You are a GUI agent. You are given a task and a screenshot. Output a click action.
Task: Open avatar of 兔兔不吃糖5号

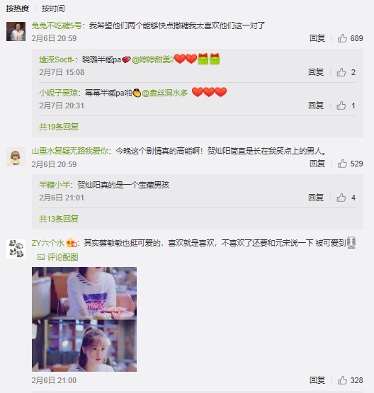[x=16, y=31]
